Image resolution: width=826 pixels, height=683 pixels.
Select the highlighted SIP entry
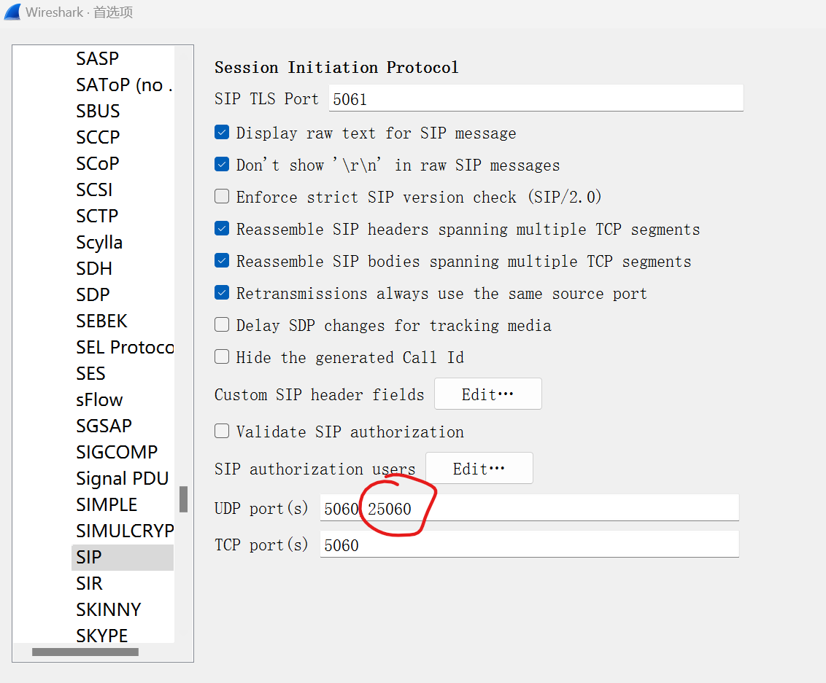123,557
